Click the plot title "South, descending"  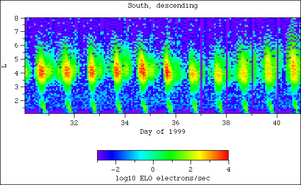point(163,6)
